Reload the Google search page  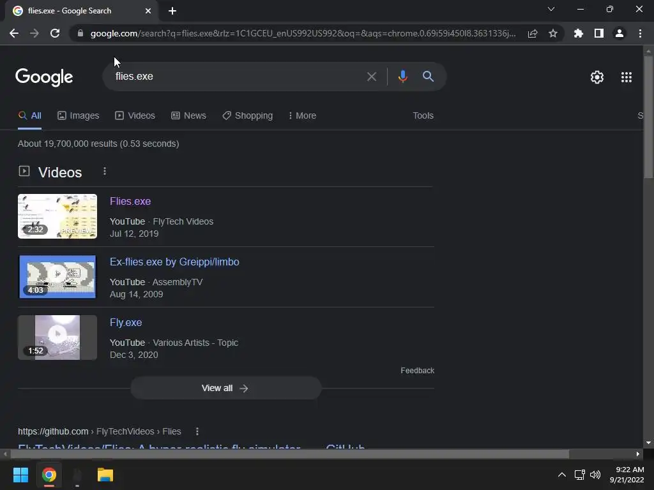55,33
